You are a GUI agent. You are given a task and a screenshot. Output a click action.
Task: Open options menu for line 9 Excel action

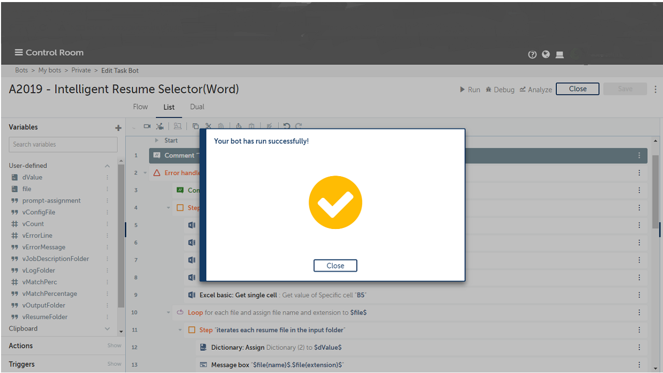pyautogui.click(x=639, y=295)
